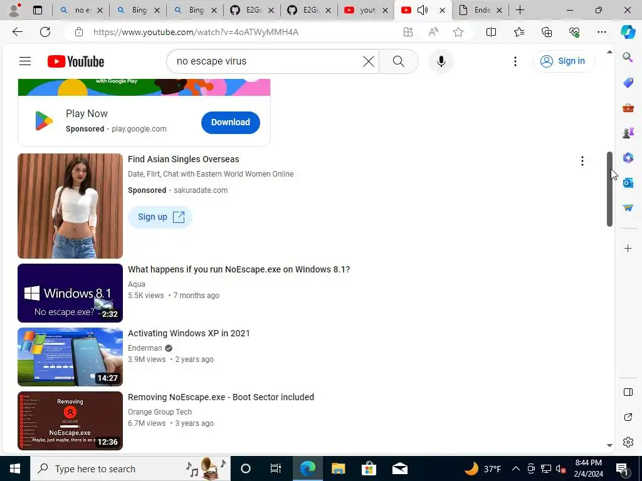This screenshot has height=481, width=642.
Task: Open tab actions menu
Action: (37, 10)
